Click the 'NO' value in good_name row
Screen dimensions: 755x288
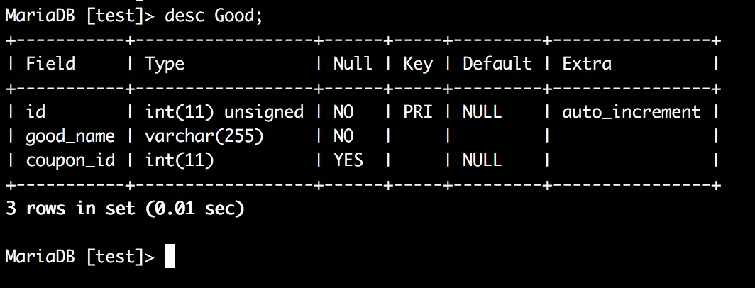(x=343, y=136)
